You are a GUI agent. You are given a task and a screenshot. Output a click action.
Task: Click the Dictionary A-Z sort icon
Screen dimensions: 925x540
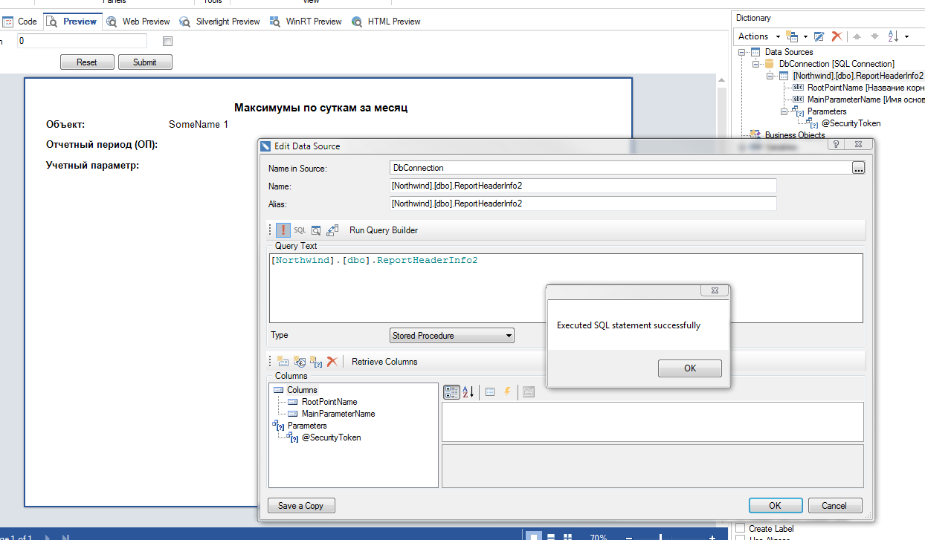tap(893, 36)
